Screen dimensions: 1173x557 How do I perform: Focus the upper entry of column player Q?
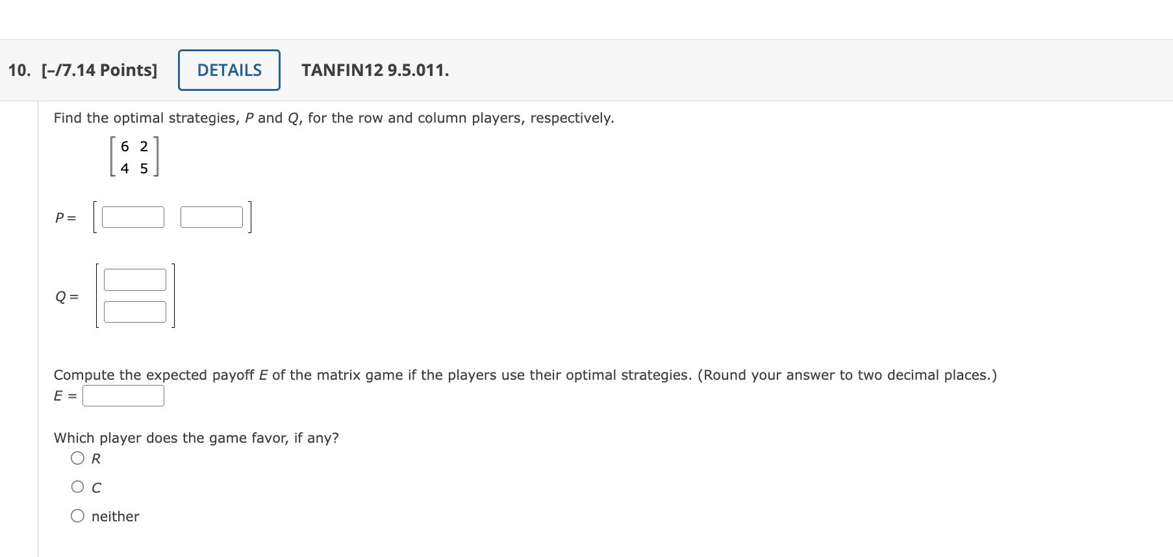tap(134, 278)
